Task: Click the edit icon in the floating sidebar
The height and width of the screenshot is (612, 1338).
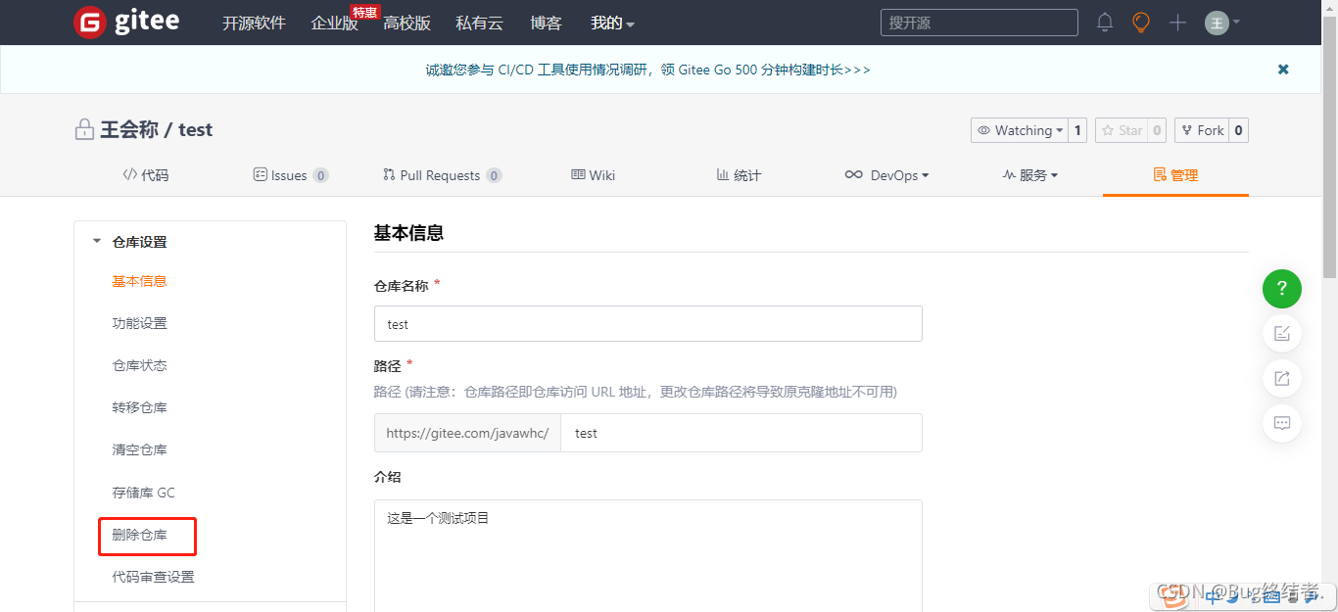Action: [x=1282, y=334]
